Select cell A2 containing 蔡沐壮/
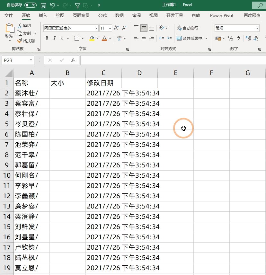 click(31, 93)
